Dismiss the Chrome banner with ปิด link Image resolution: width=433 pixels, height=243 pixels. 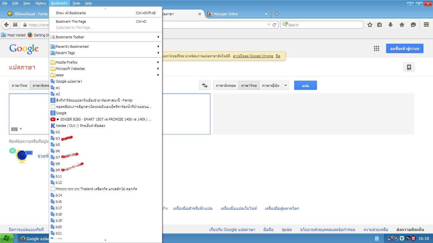(278, 56)
